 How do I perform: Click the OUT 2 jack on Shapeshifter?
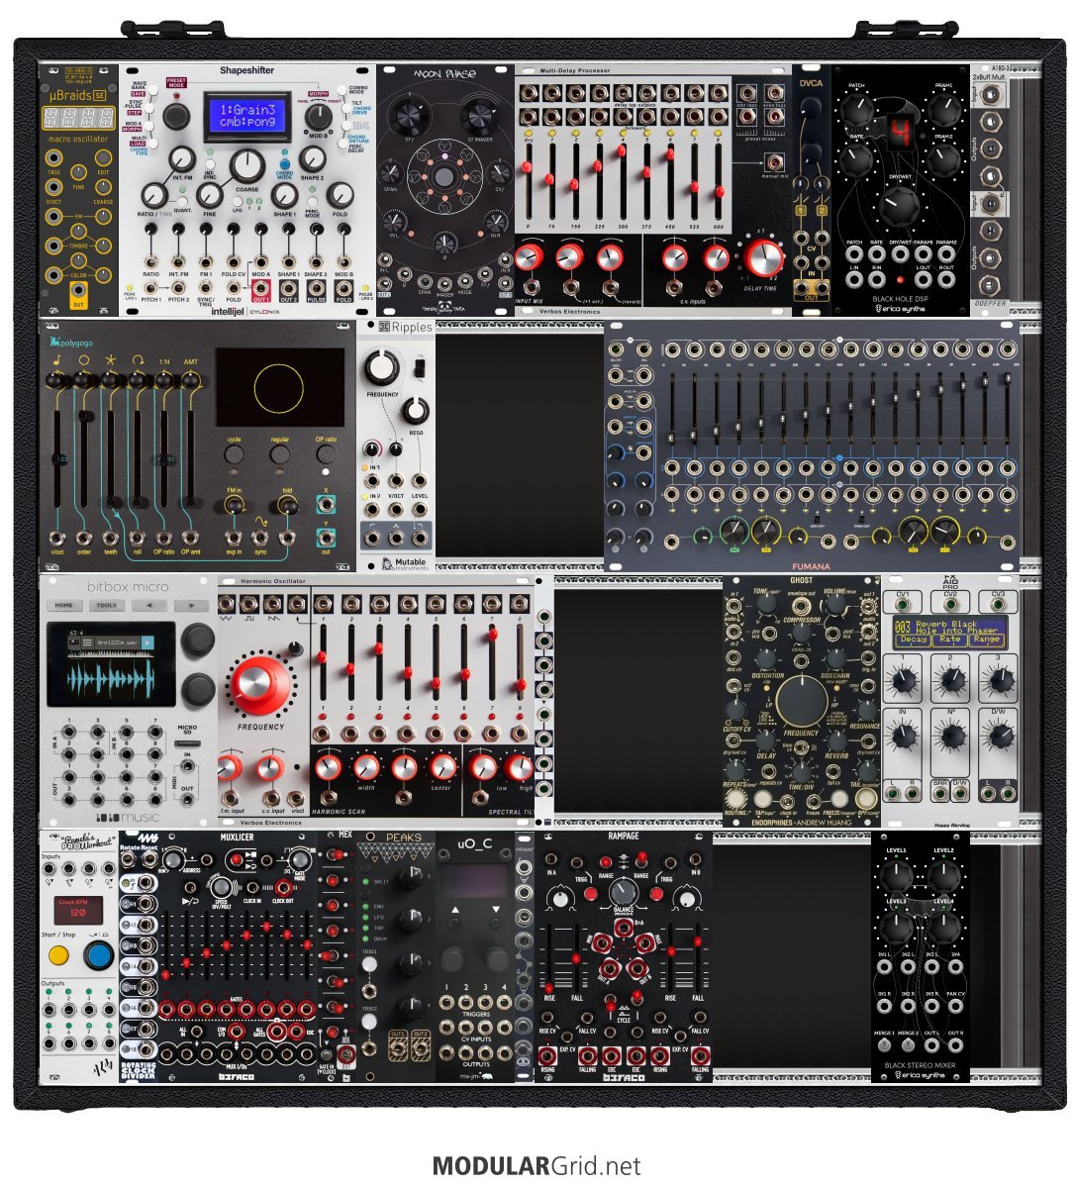[x=288, y=288]
